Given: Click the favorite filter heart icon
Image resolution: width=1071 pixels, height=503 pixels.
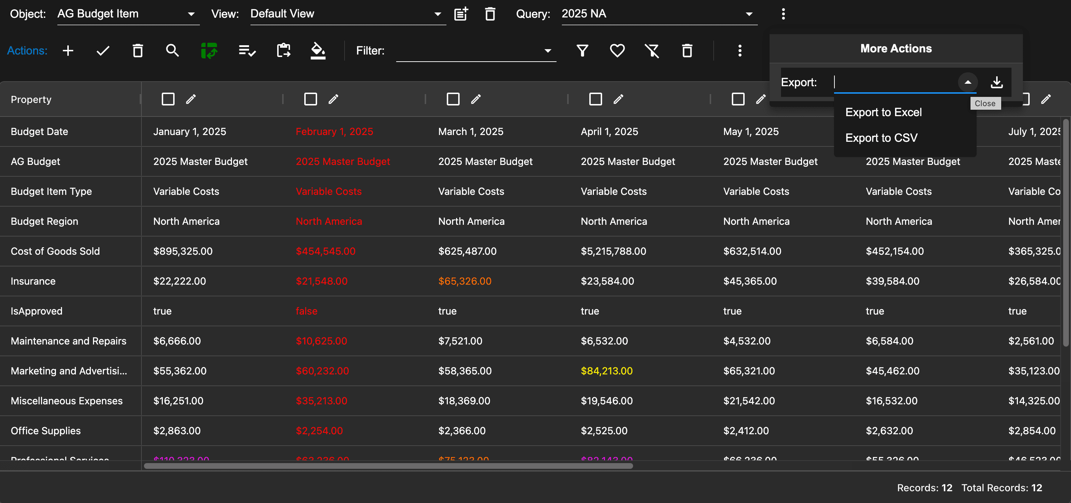Looking at the screenshot, I should pos(617,51).
